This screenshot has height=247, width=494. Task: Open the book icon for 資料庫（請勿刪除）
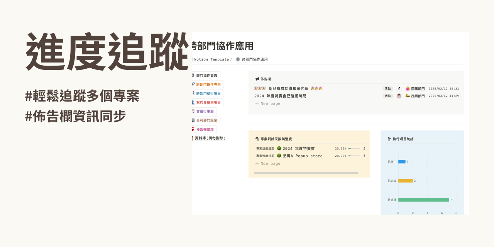point(193,137)
